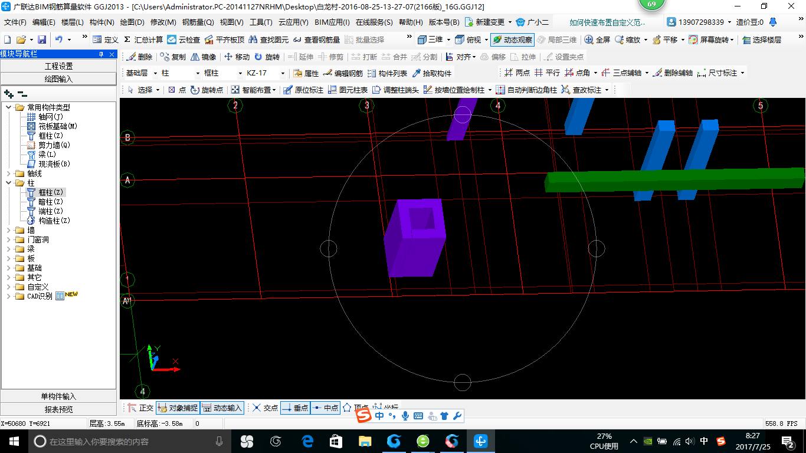Open 属性 properties panel
This screenshot has width=806, height=453.
pyautogui.click(x=306, y=73)
